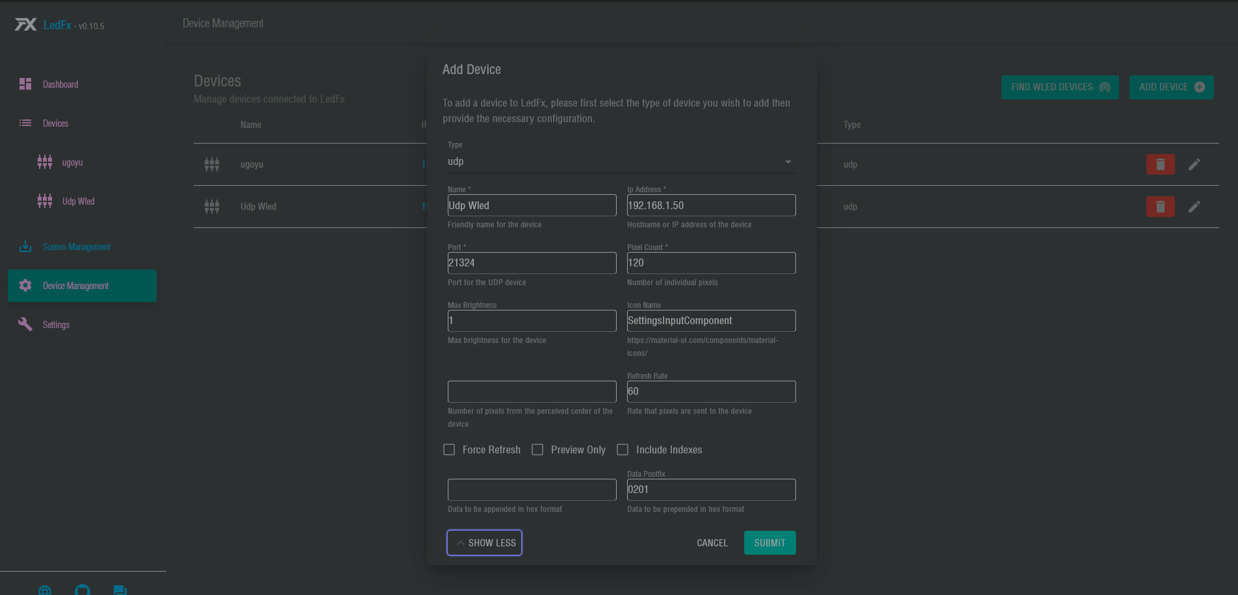Delete the Udp Wled device with trash icon
This screenshot has height=595, width=1238.
click(x=1160, y=207)
